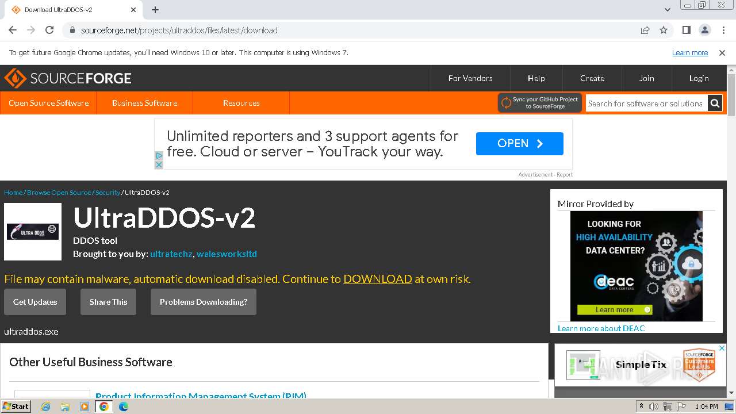Click the SourceForge logo

[68, 78]
